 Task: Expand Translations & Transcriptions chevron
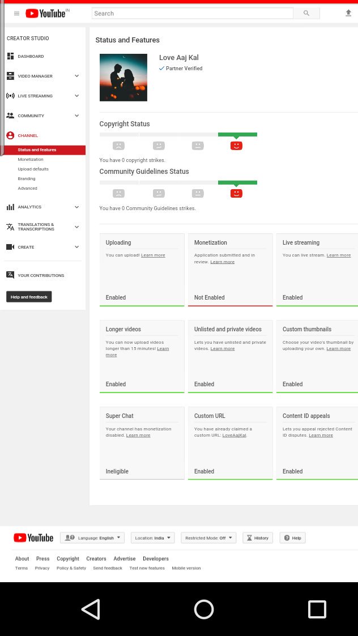(76, 227)
